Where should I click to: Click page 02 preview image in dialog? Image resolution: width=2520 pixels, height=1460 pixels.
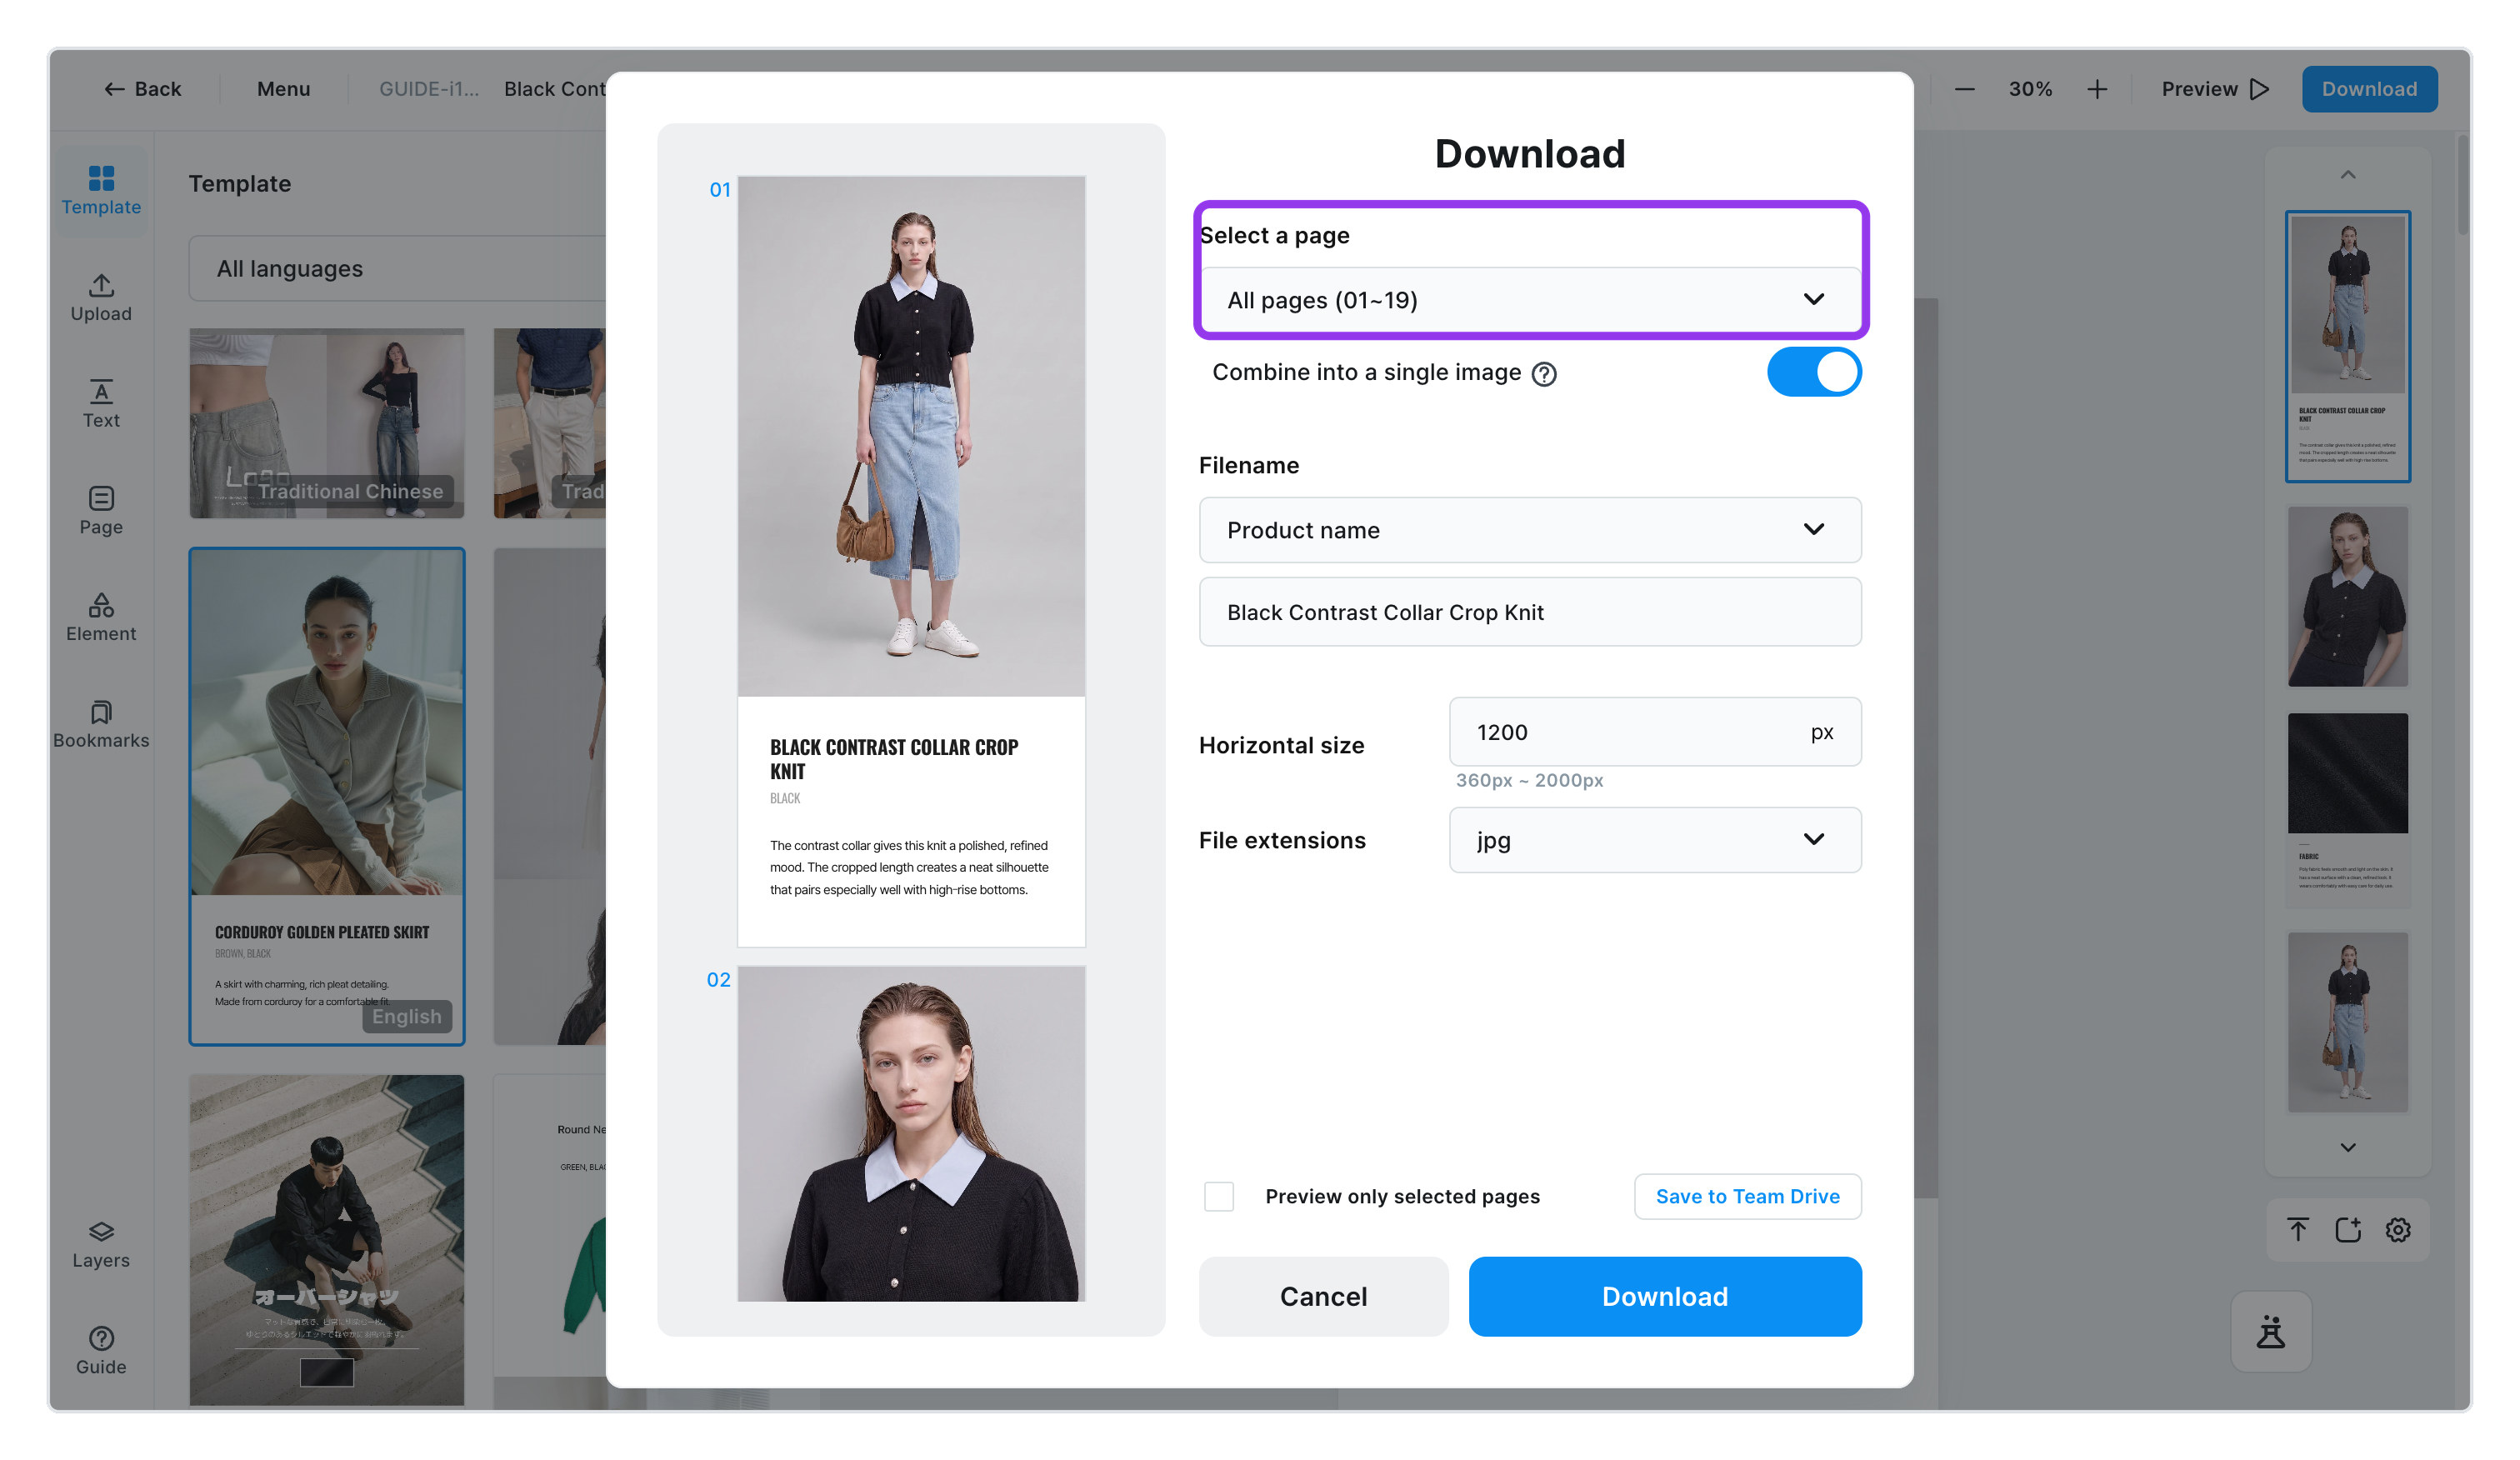(911, 1133)
